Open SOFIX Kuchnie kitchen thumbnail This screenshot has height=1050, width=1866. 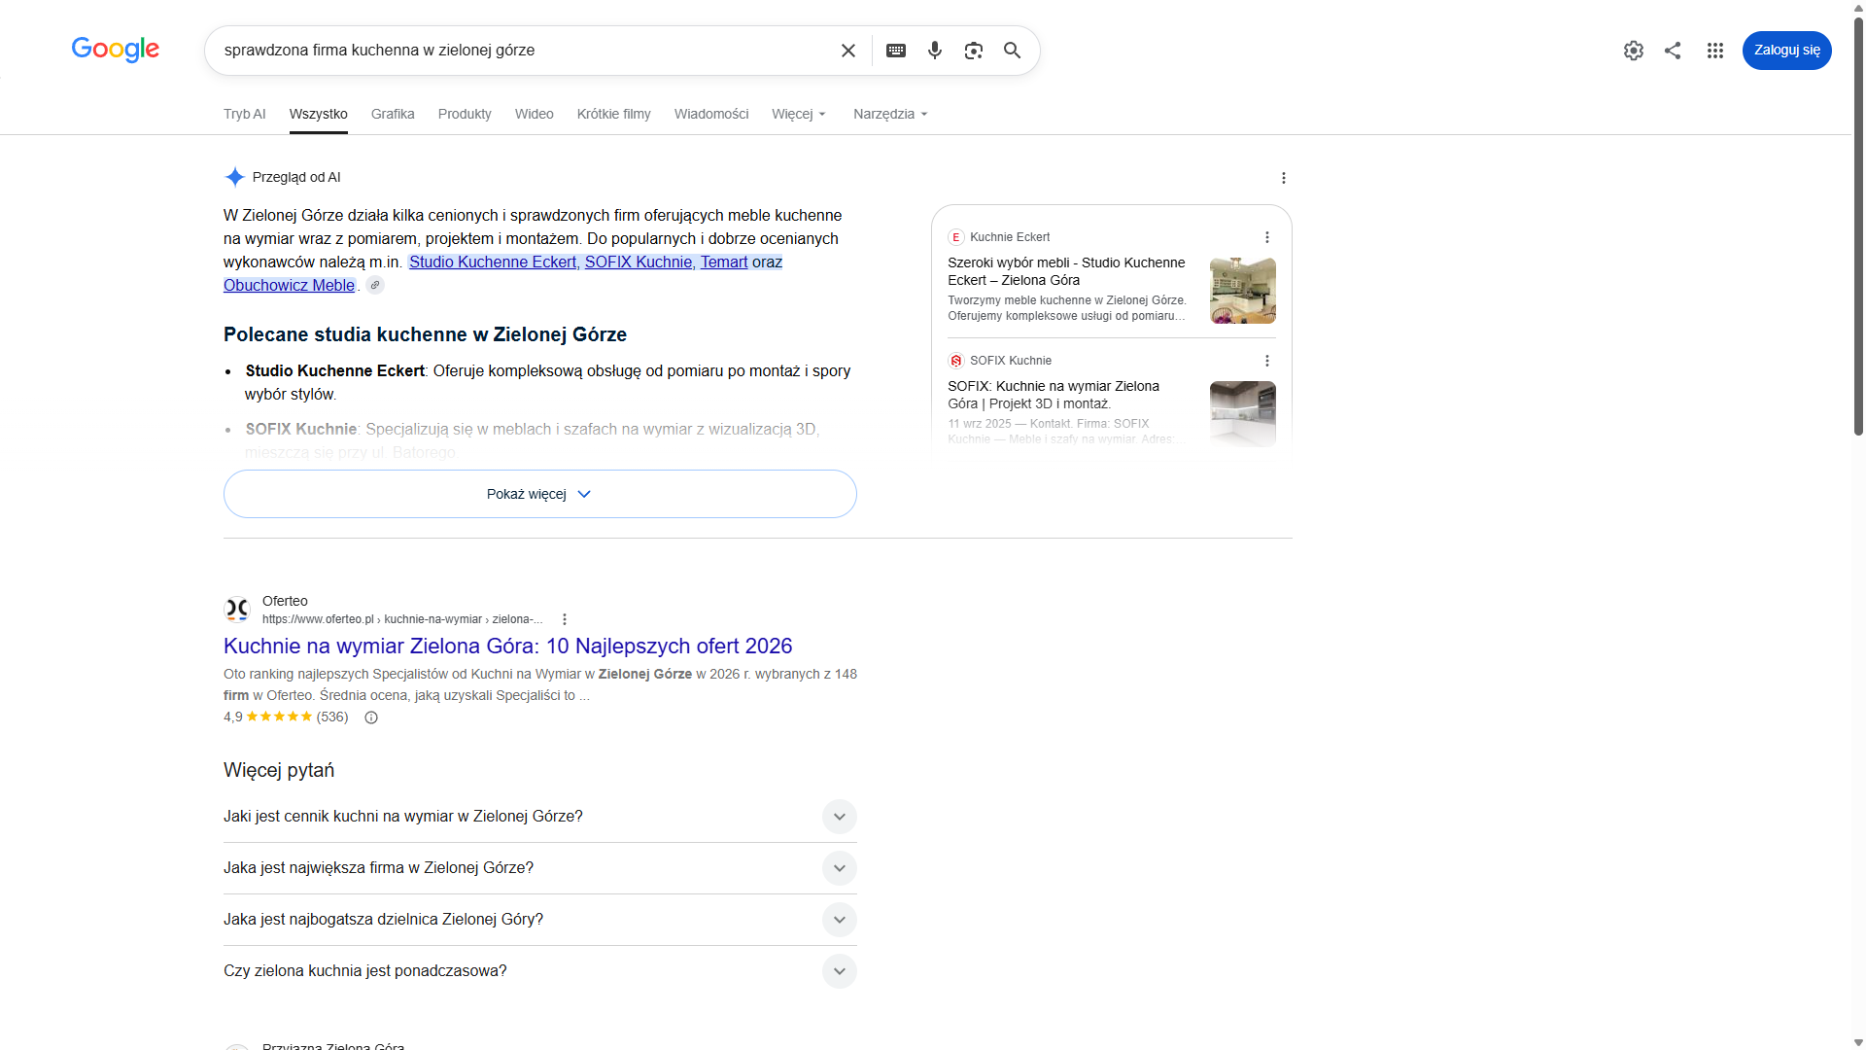click(1243, 414)
